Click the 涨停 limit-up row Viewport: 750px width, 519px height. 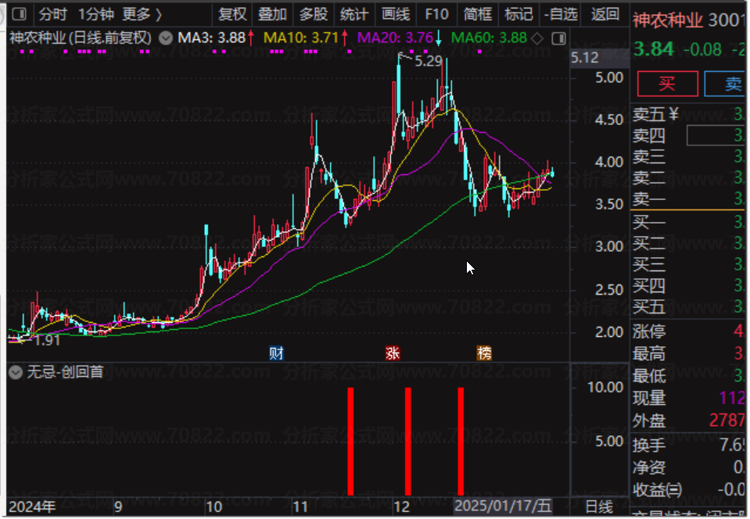[x=689, y=331]
